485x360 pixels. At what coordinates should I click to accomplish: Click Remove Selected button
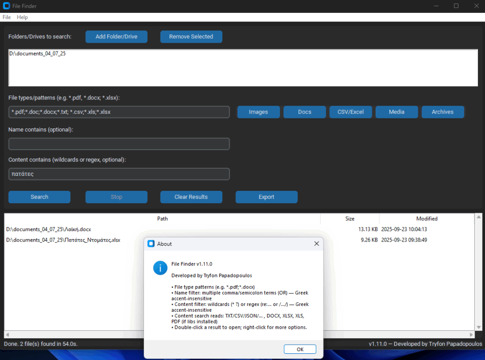pyautogui.click(x=191, y=36)
